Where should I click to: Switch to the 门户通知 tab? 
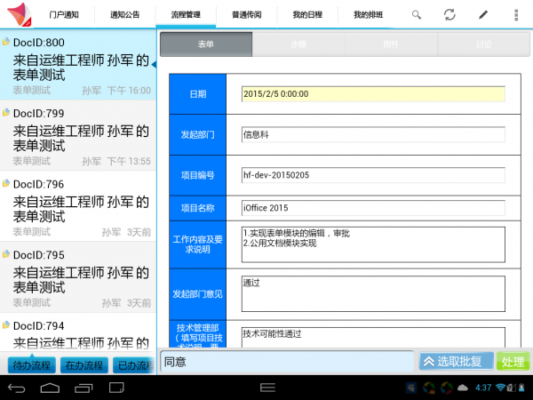pos(64,15)
